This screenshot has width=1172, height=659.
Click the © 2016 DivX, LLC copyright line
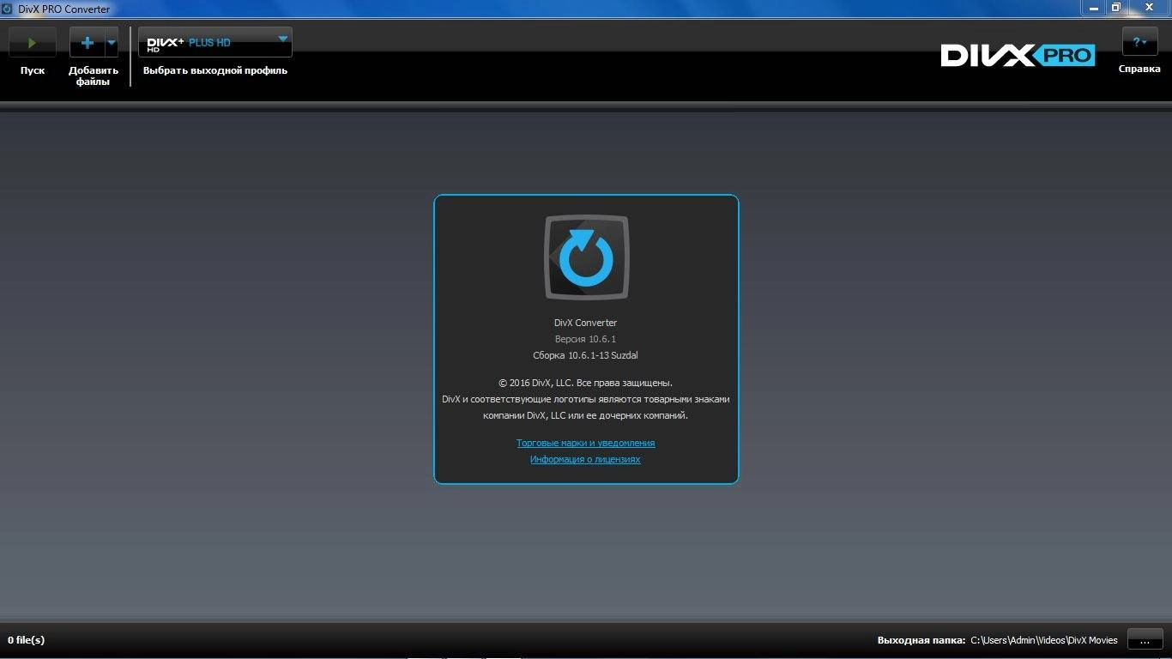585,383
